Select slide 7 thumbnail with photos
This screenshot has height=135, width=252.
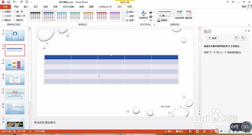click(15, 123)
